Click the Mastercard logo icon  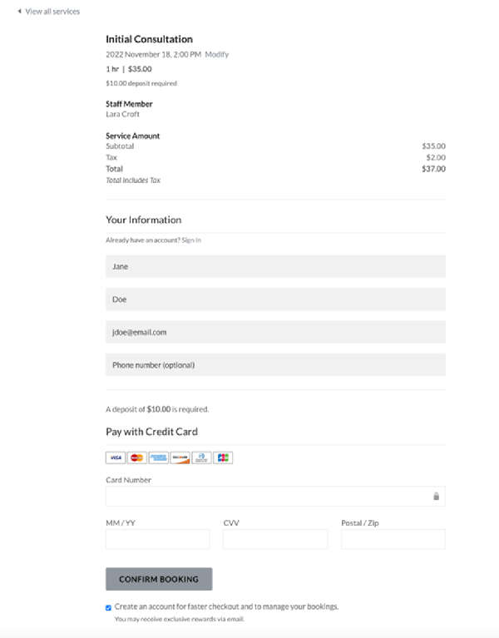click(x=137, y=457)
